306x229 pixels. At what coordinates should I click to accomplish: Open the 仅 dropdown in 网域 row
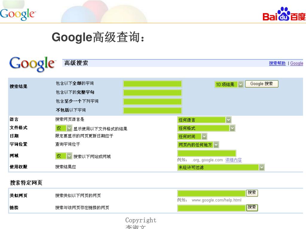pyautogui.click(x=64, y=156)
